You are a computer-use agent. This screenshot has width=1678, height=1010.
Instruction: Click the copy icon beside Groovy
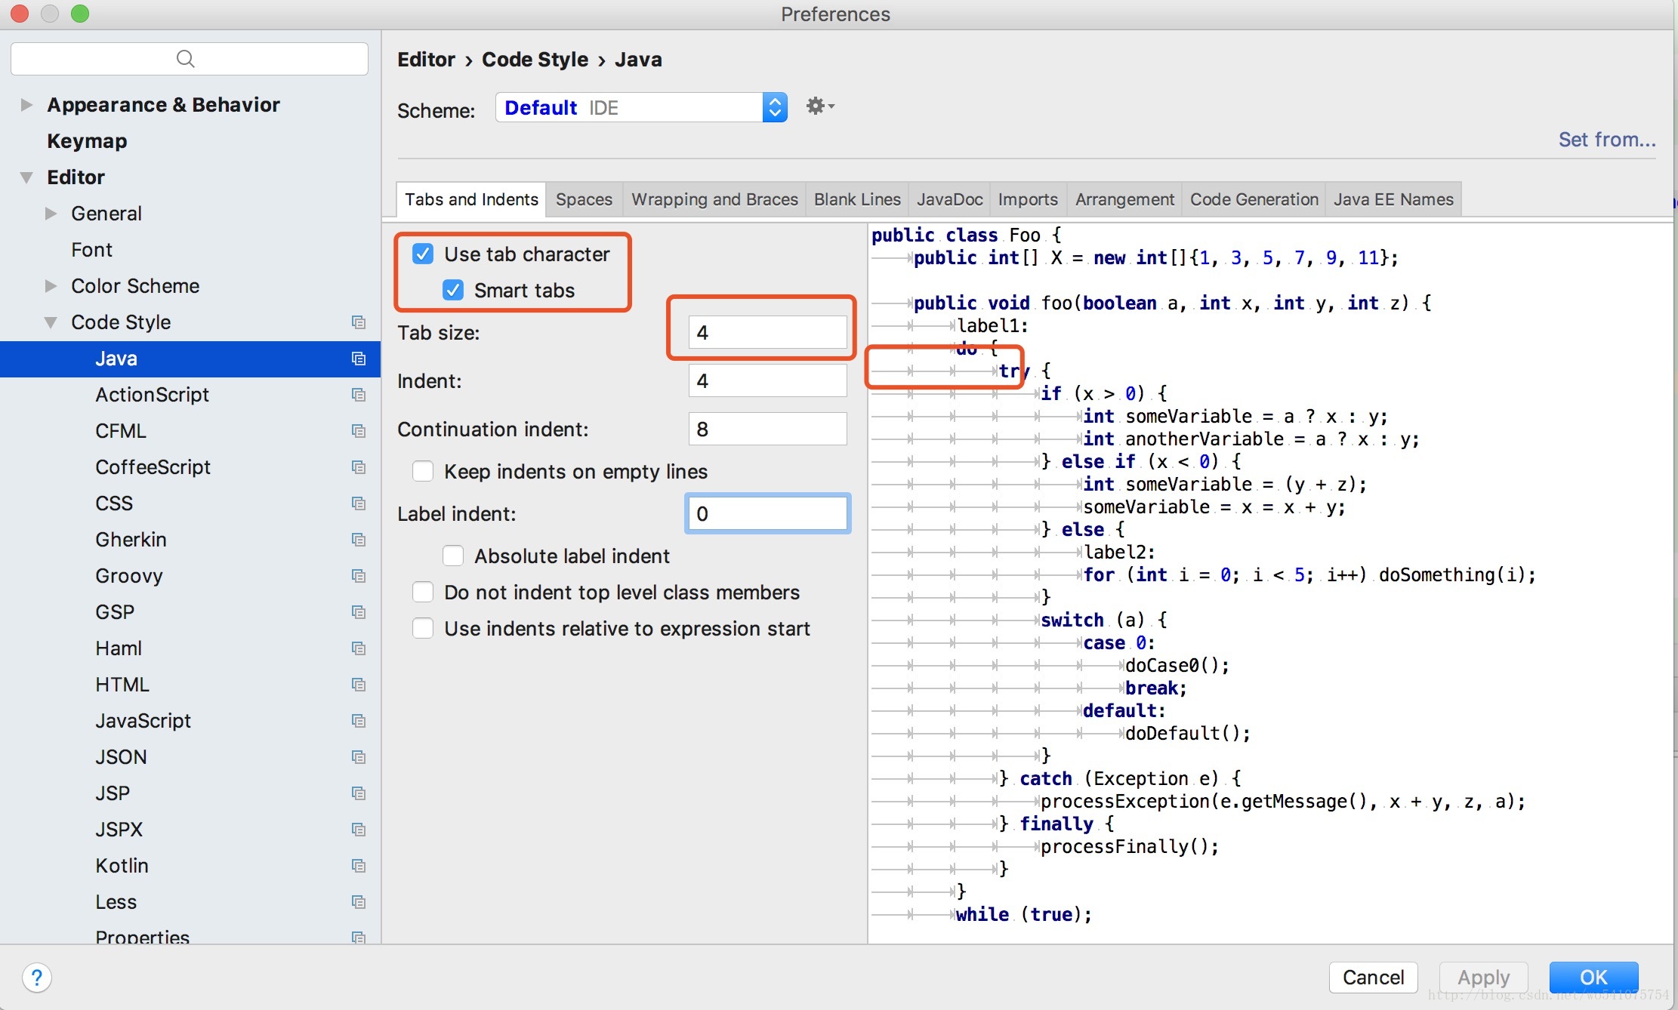coord(359,576)
